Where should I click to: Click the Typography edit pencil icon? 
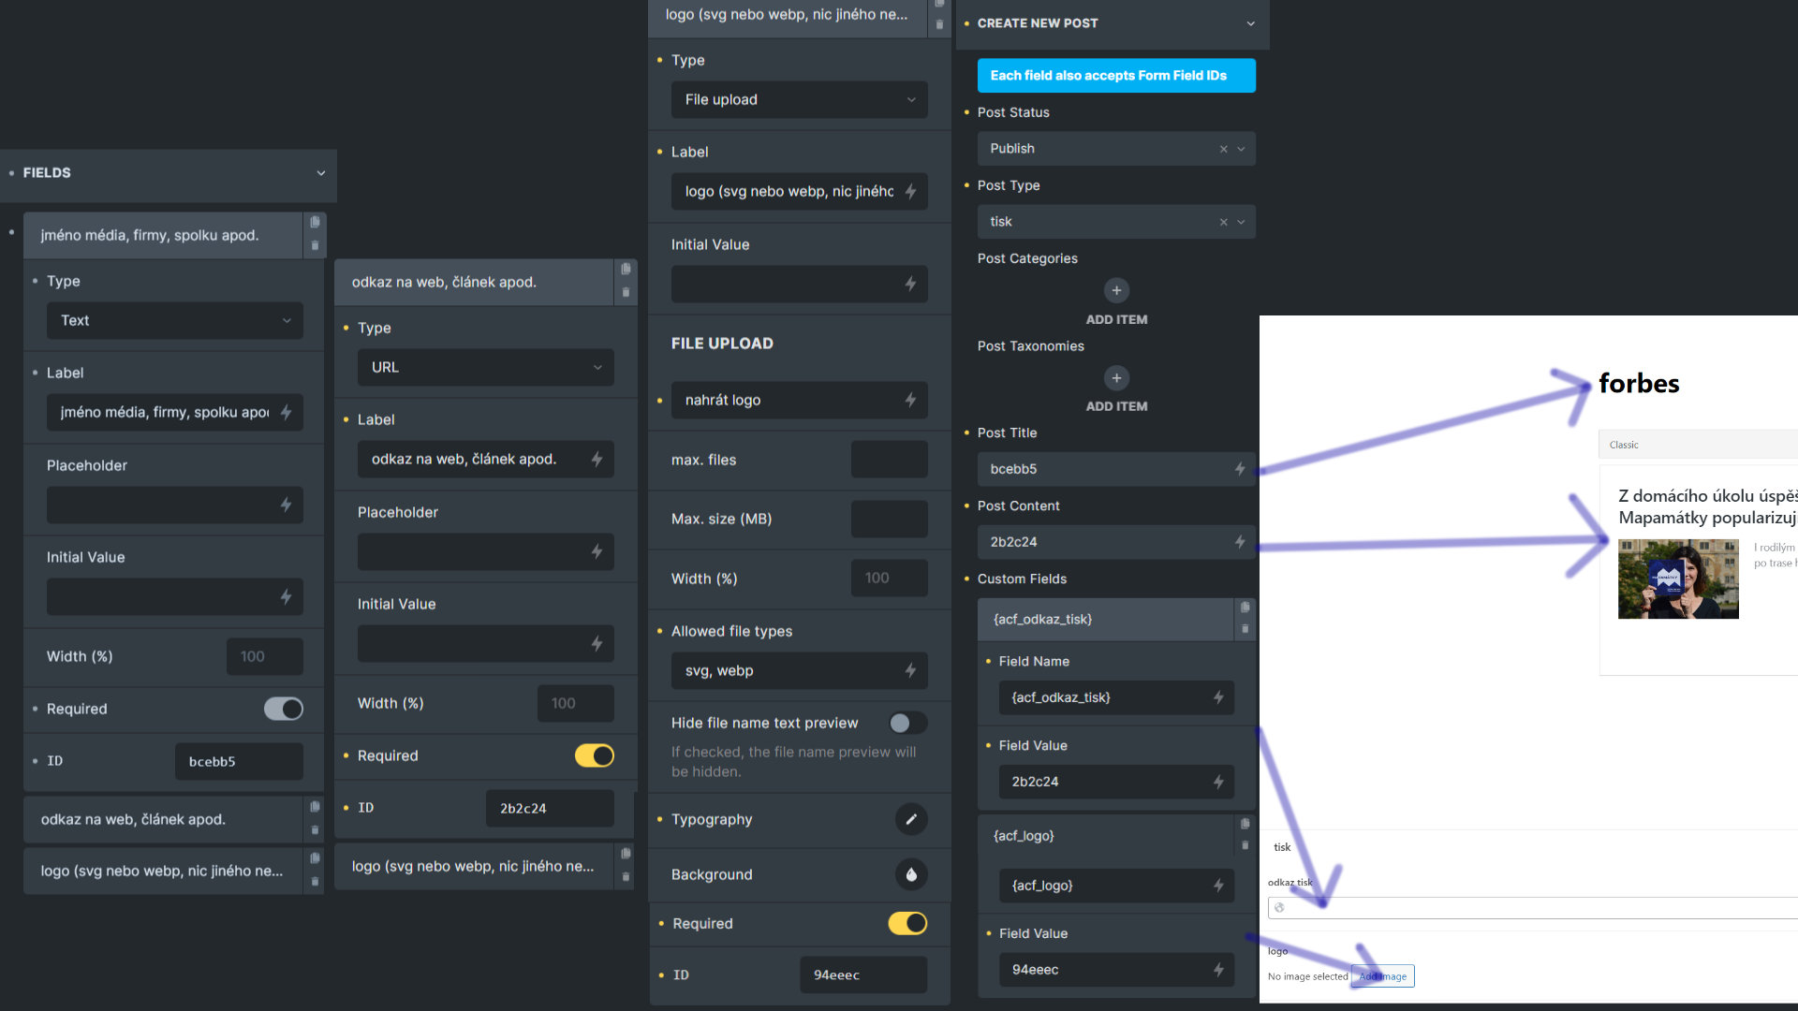911,819
